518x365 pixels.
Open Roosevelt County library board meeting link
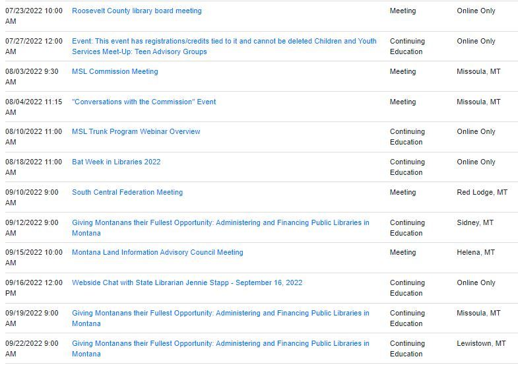[137, 11]
